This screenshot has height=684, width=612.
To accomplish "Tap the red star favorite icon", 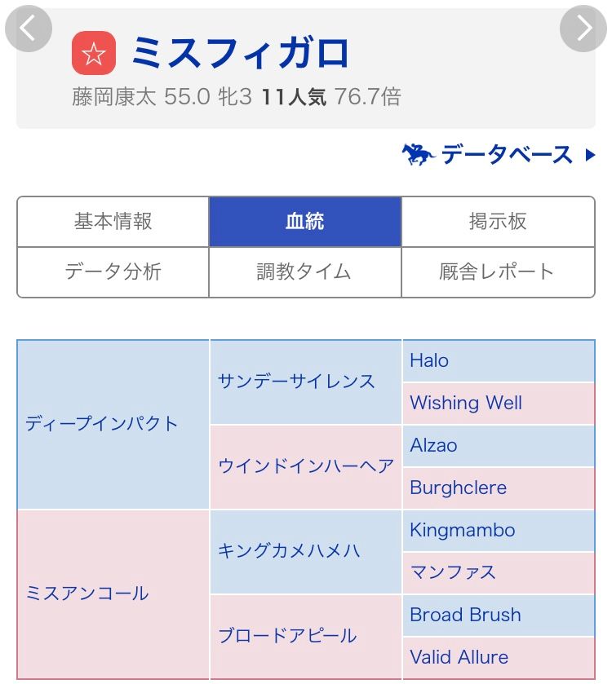I will tap(93, 53).
